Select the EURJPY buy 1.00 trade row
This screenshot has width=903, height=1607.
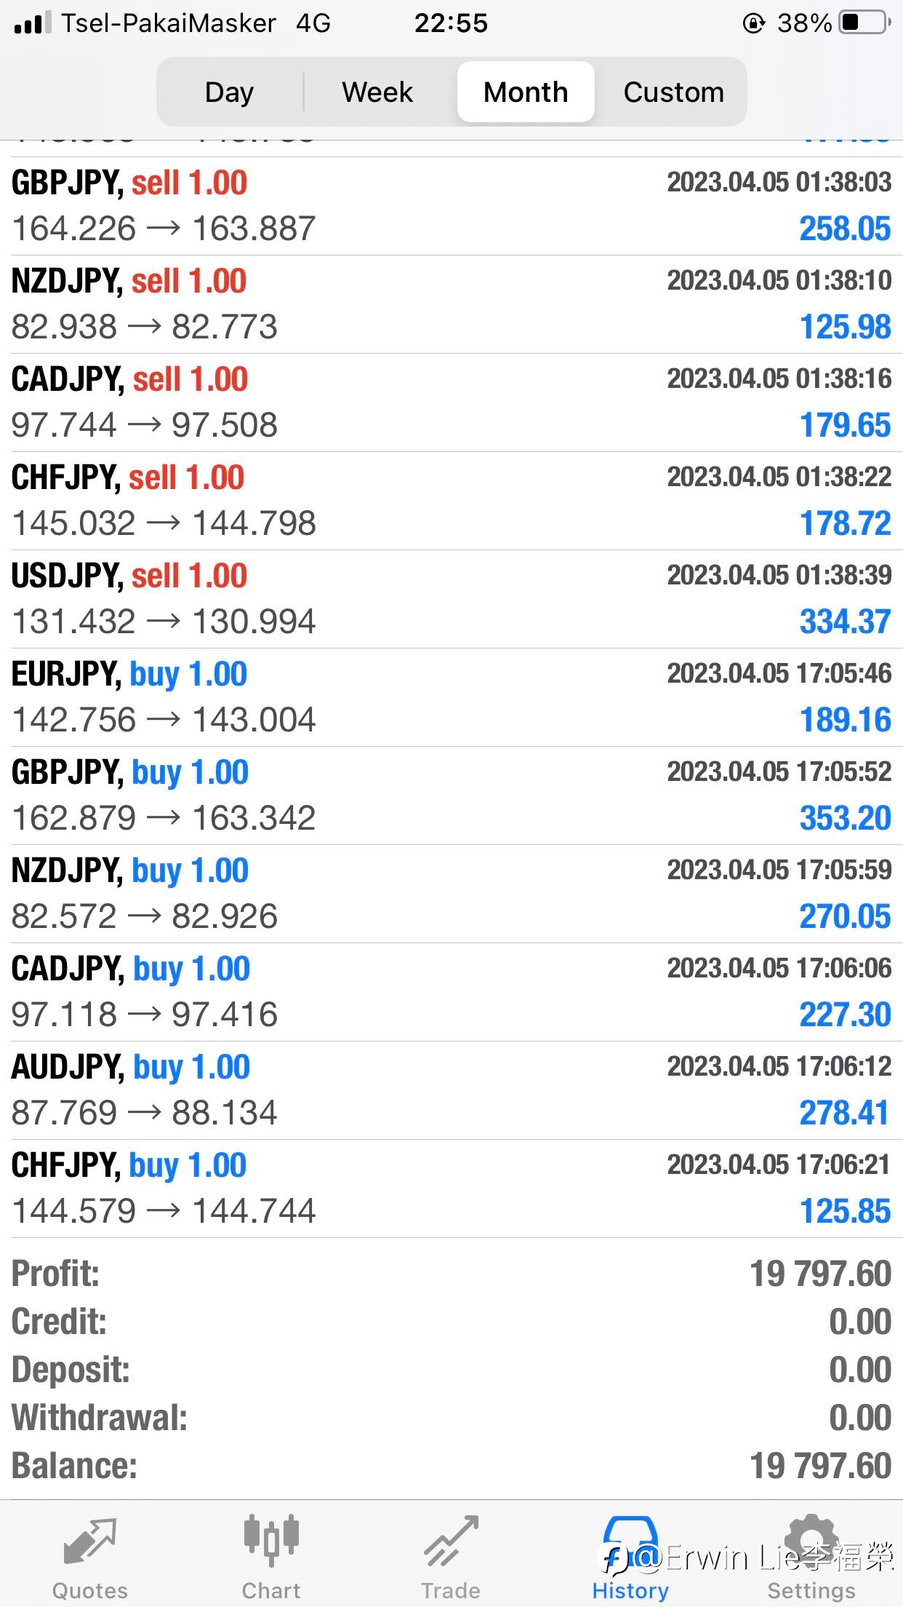[451, 697]
